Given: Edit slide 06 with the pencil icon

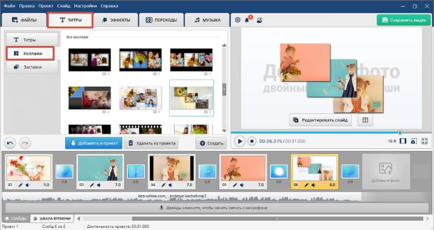Looking at the screenshot, I should 306,185.
